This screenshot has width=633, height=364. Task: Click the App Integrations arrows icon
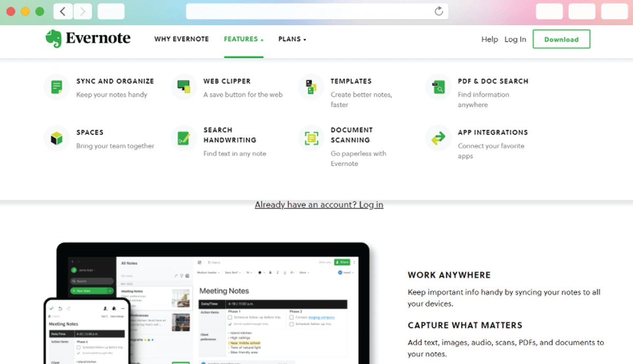[x=438, y=138]
